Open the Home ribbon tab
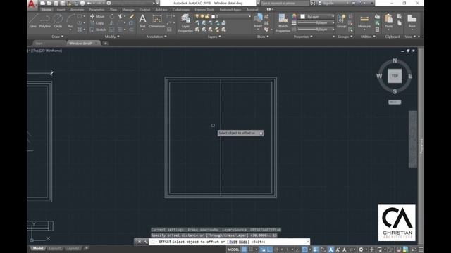The height and width of the screenshot is (253, 451). tap(47, 10)
